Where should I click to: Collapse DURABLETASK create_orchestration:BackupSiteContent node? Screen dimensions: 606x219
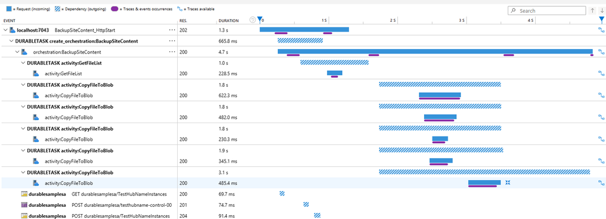[x=11, y=41]
